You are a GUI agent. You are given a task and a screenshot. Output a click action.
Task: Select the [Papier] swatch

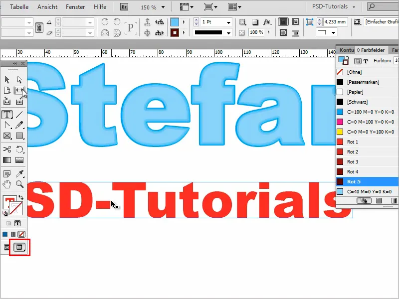click(368, 92)
